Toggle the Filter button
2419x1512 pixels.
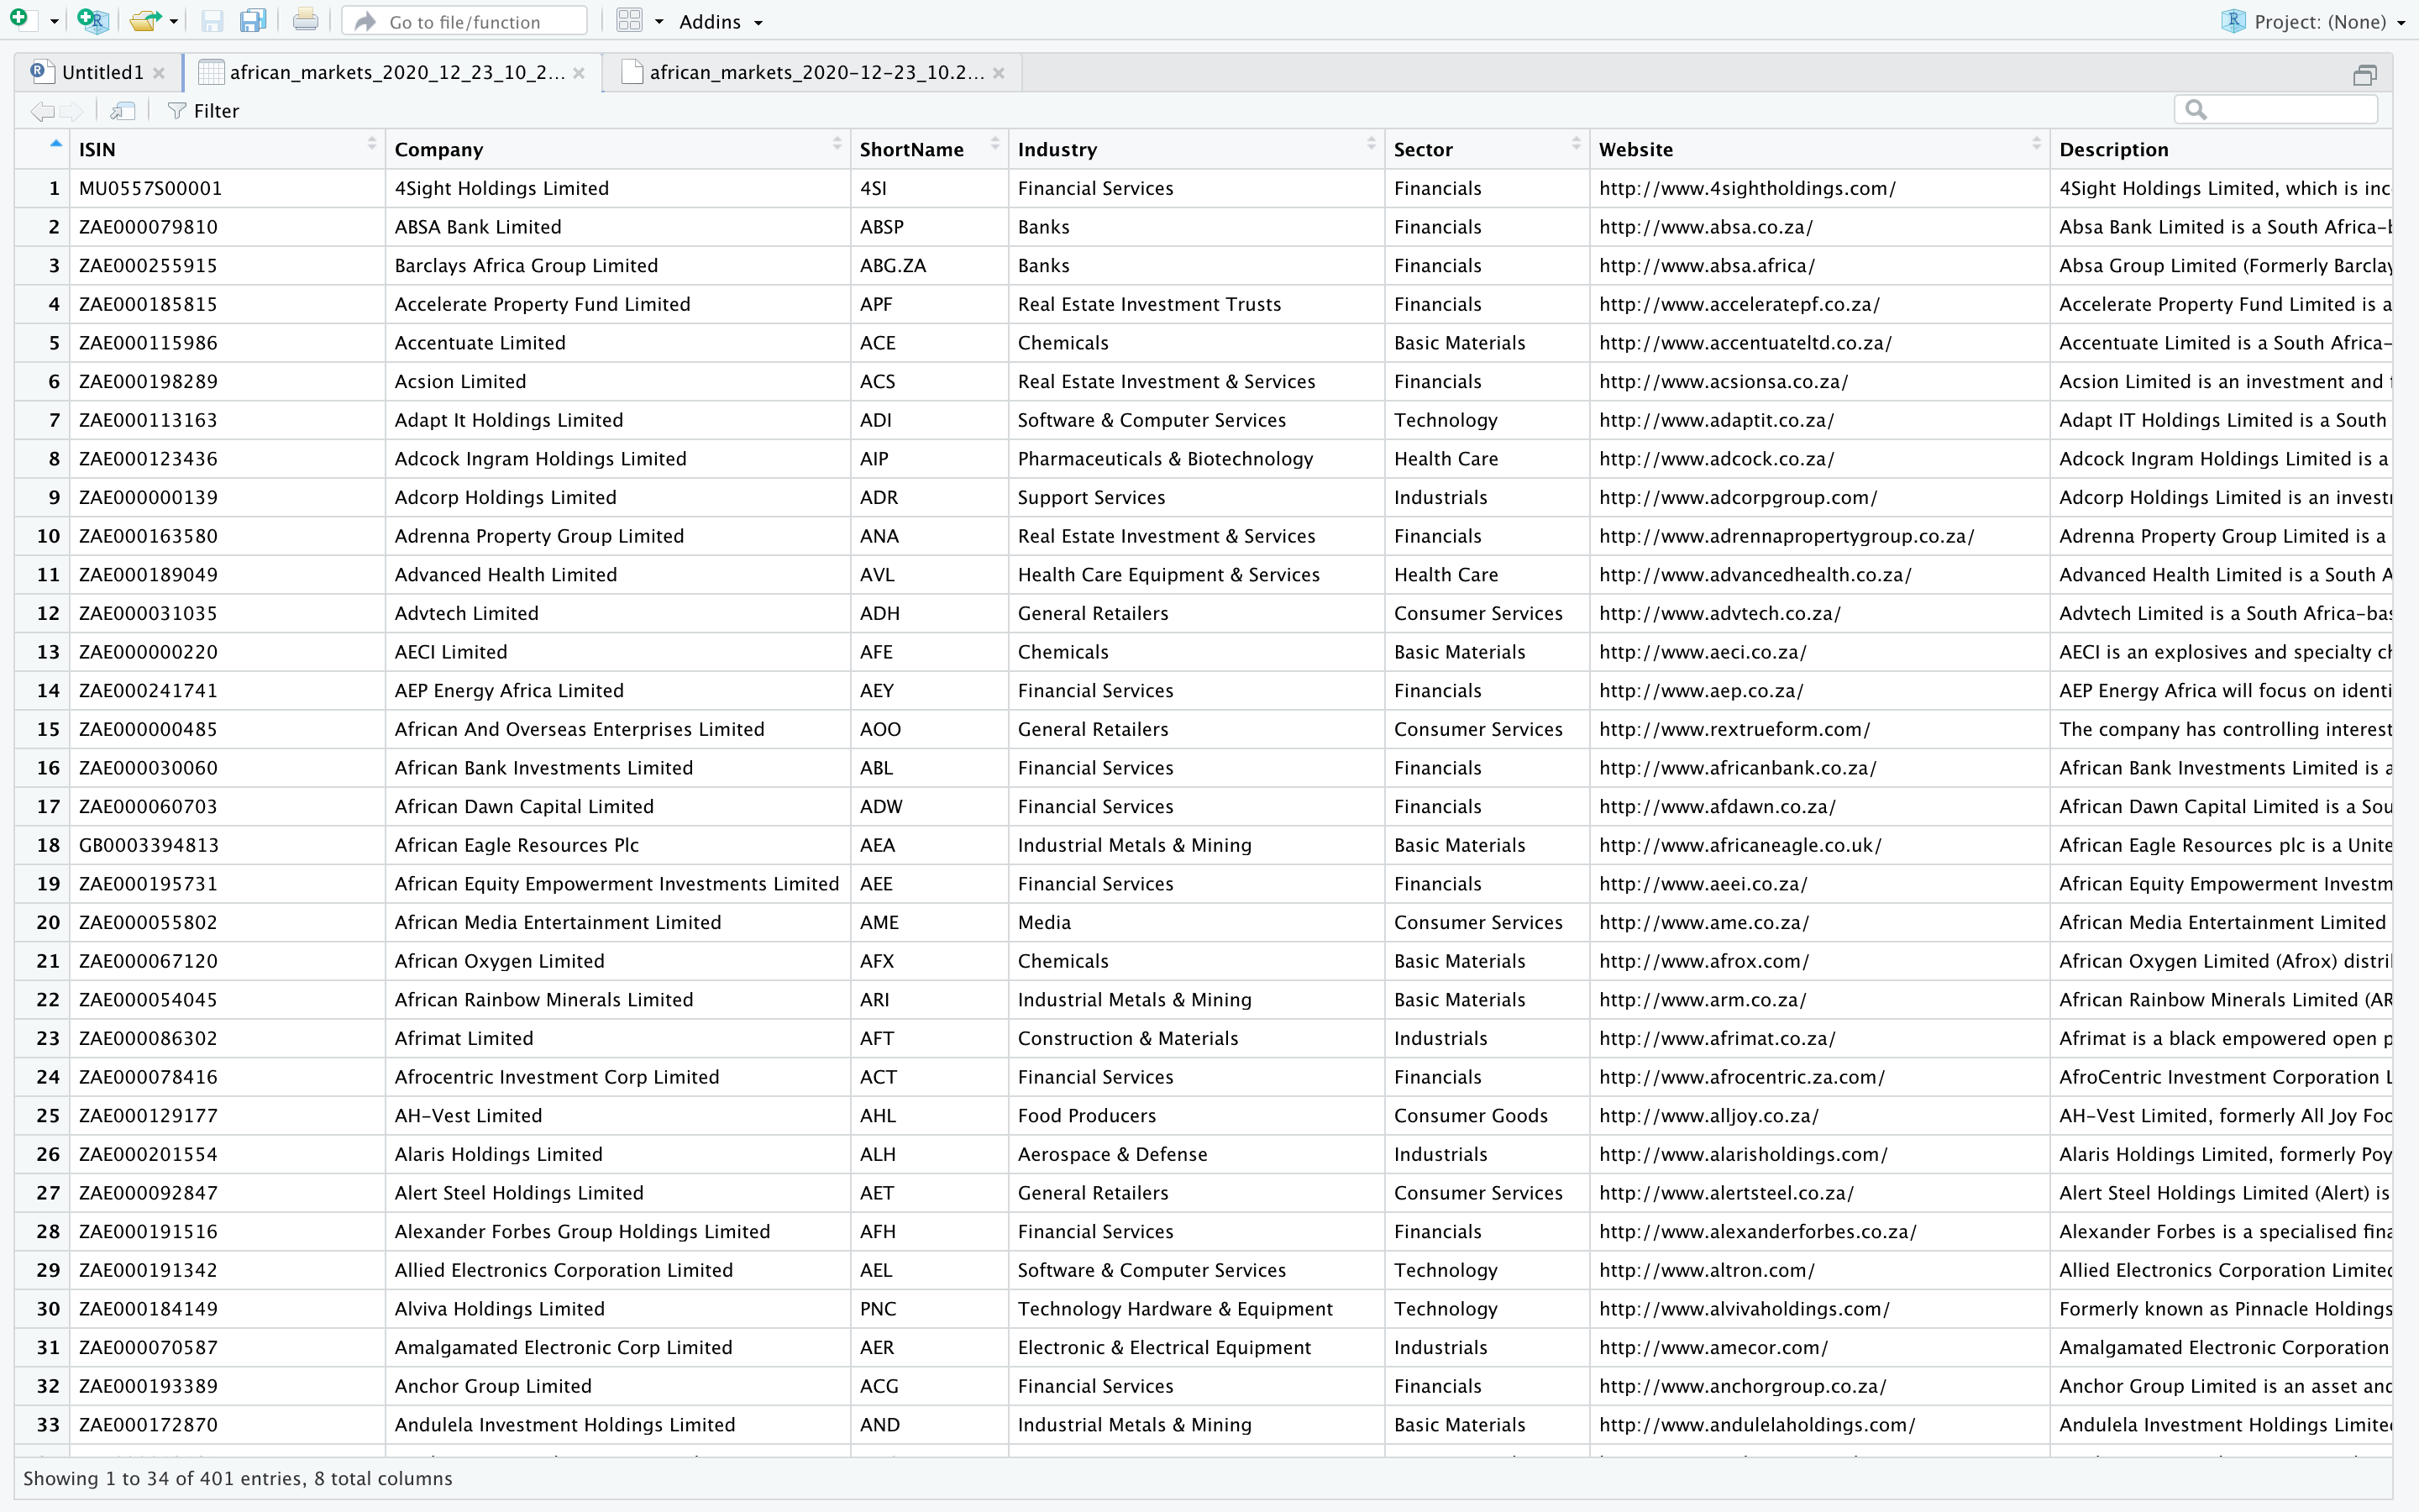click(x=204, y=111)
